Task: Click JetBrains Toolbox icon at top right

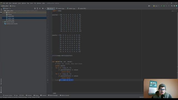Action: (177, 6)
